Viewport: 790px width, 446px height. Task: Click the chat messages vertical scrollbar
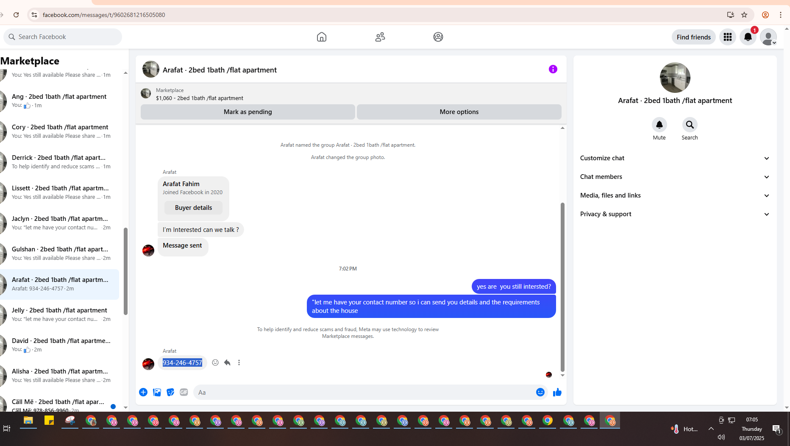pos(562,287)
